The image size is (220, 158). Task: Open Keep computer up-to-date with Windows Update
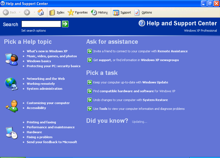131,82
